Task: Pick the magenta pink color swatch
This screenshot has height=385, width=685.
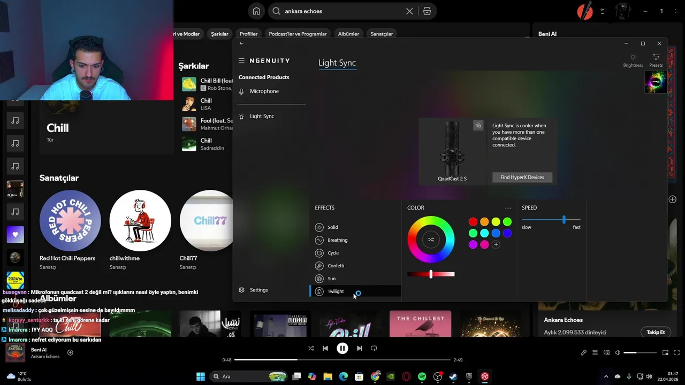Action: pyautogui.click(x=484, y=244)
